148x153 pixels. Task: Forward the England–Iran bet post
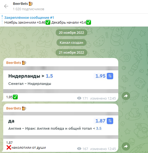click(x=126, y=146)
